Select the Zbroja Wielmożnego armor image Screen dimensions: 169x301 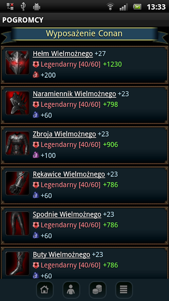[18, 143]
